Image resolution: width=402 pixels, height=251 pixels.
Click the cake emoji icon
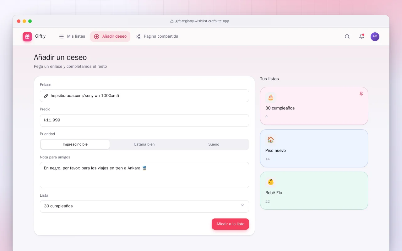pos(271,98)
